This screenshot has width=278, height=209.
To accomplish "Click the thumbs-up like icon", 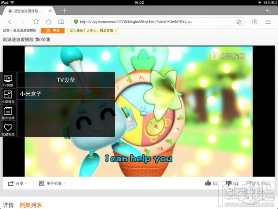I will (x=208, y=183).
